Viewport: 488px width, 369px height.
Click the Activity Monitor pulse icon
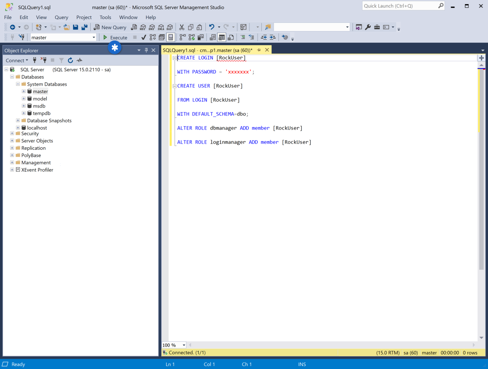[80, 60]
